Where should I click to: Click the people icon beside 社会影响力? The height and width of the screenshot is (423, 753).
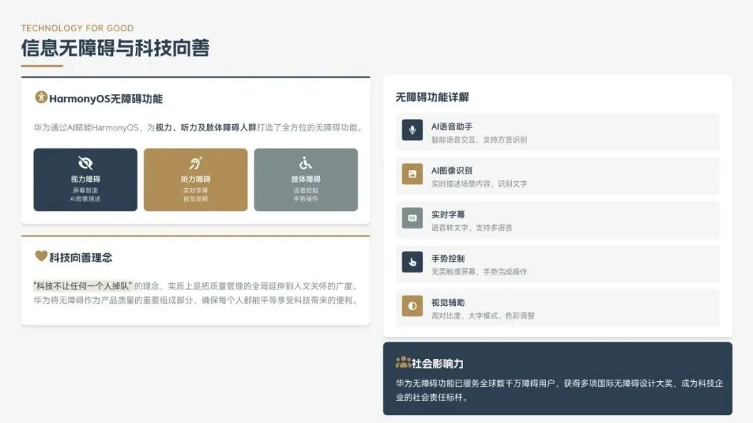click(x=403, y=362)
